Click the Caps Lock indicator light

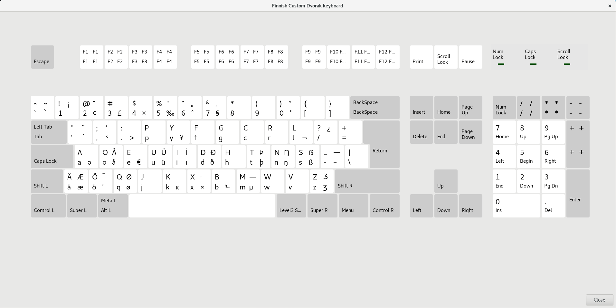click(533, 64)
